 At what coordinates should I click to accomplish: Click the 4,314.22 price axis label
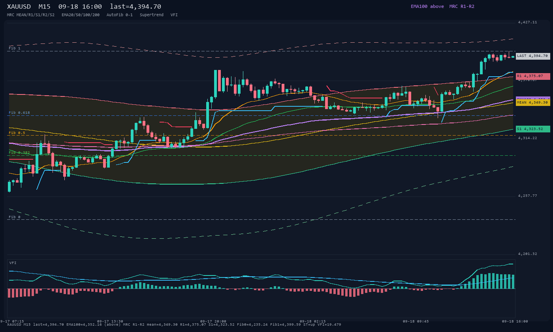(528, 138)
